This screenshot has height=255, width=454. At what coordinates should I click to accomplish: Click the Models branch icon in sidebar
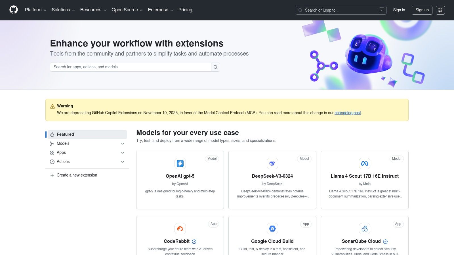click(x=52, y=143)
